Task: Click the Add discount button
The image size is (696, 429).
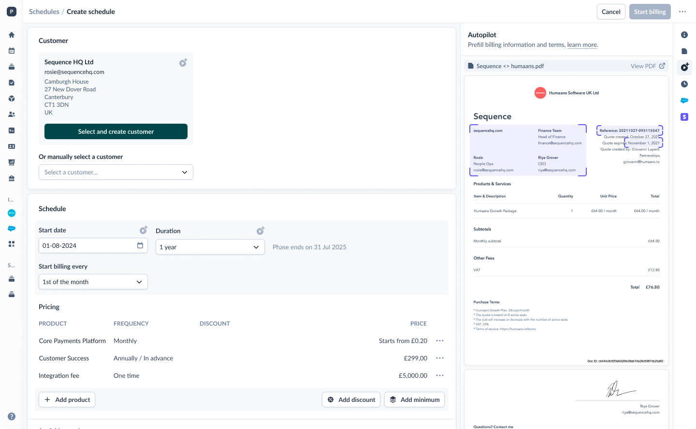Action: pyautogui.click(x=351, y=400)
